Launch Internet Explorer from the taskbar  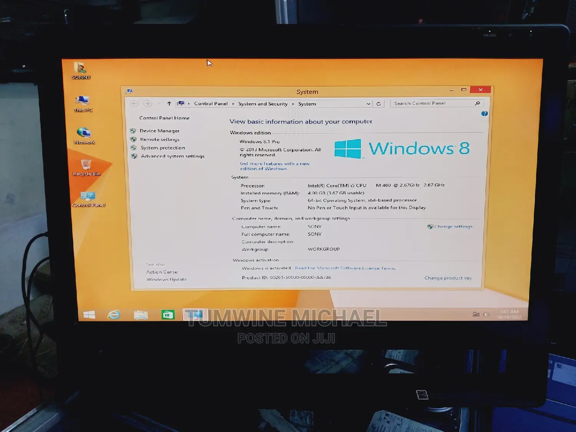114,315
